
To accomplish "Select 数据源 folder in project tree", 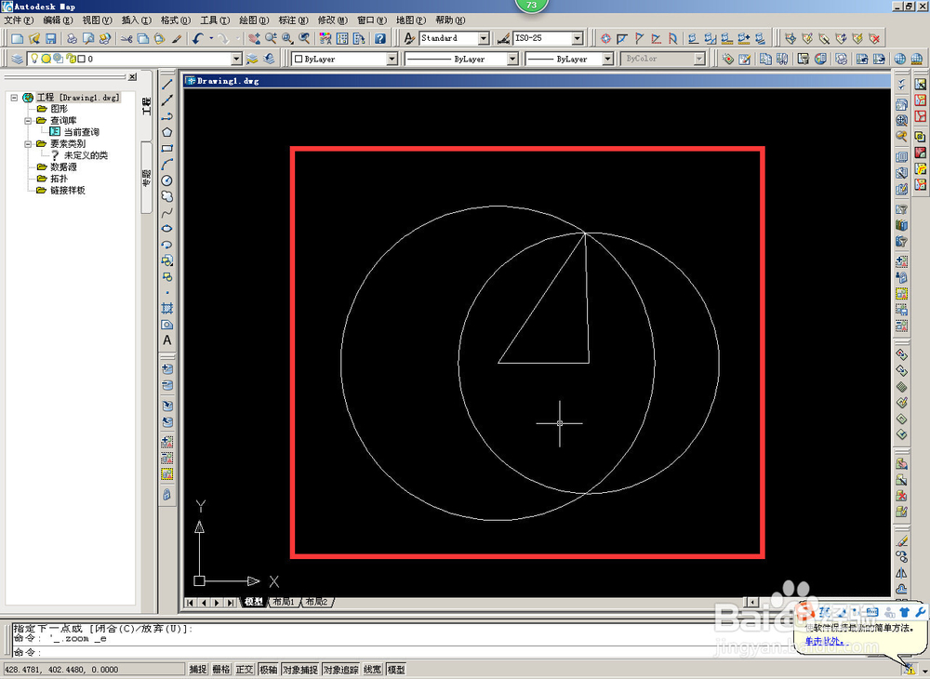I will point(63,167).
